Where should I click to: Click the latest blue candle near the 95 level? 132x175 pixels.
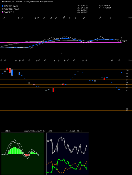coord(121,73)
